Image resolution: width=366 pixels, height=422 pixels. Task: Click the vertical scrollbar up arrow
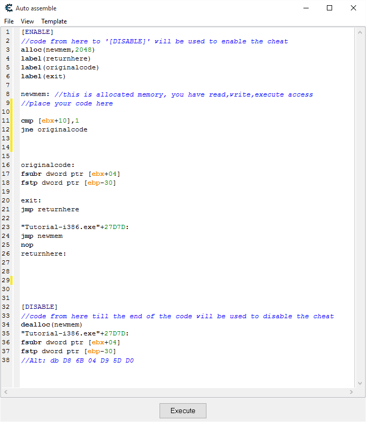(x=360, y=32)
